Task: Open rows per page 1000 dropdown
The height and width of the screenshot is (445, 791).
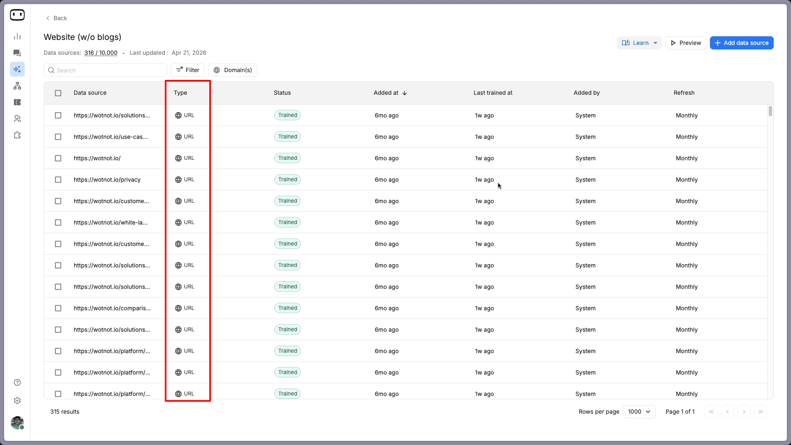Action: coord(639,412)
